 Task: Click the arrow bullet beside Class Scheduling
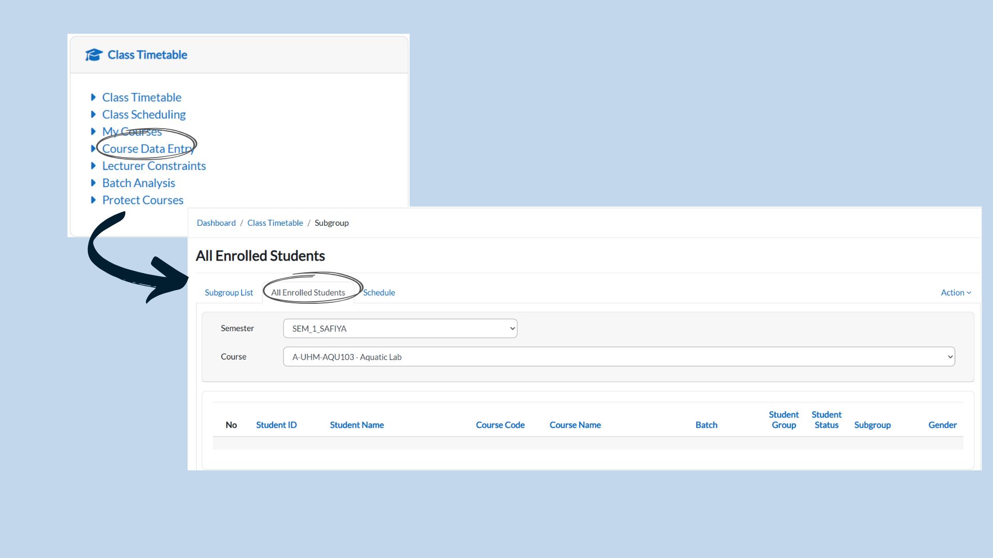coord(93,114)
